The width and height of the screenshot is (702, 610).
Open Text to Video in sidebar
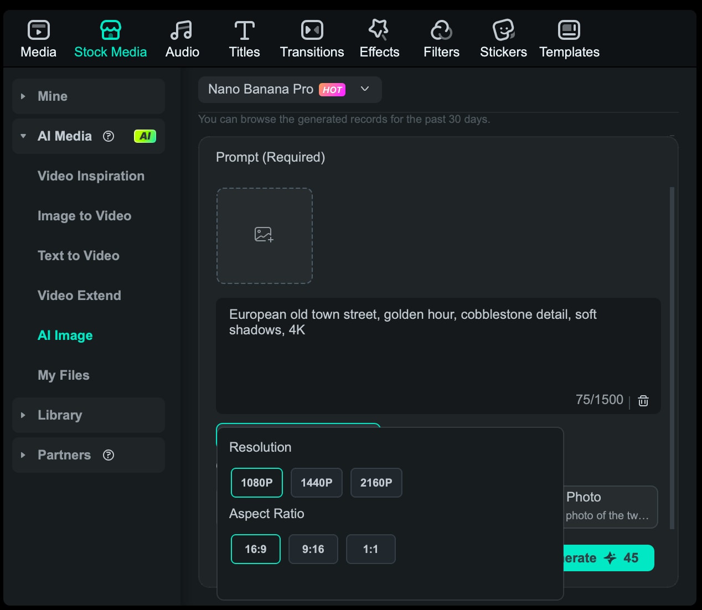point(79,256)
